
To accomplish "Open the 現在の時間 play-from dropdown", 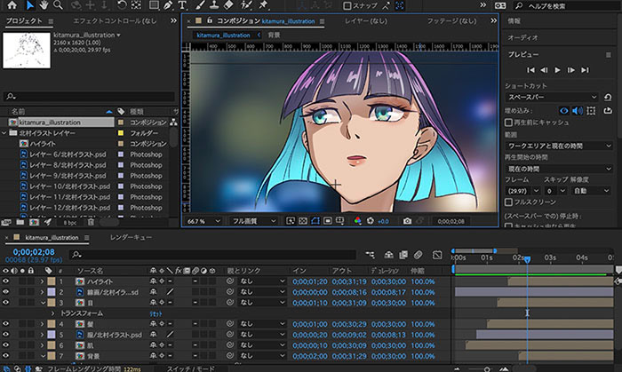I will tap(560, 169).
